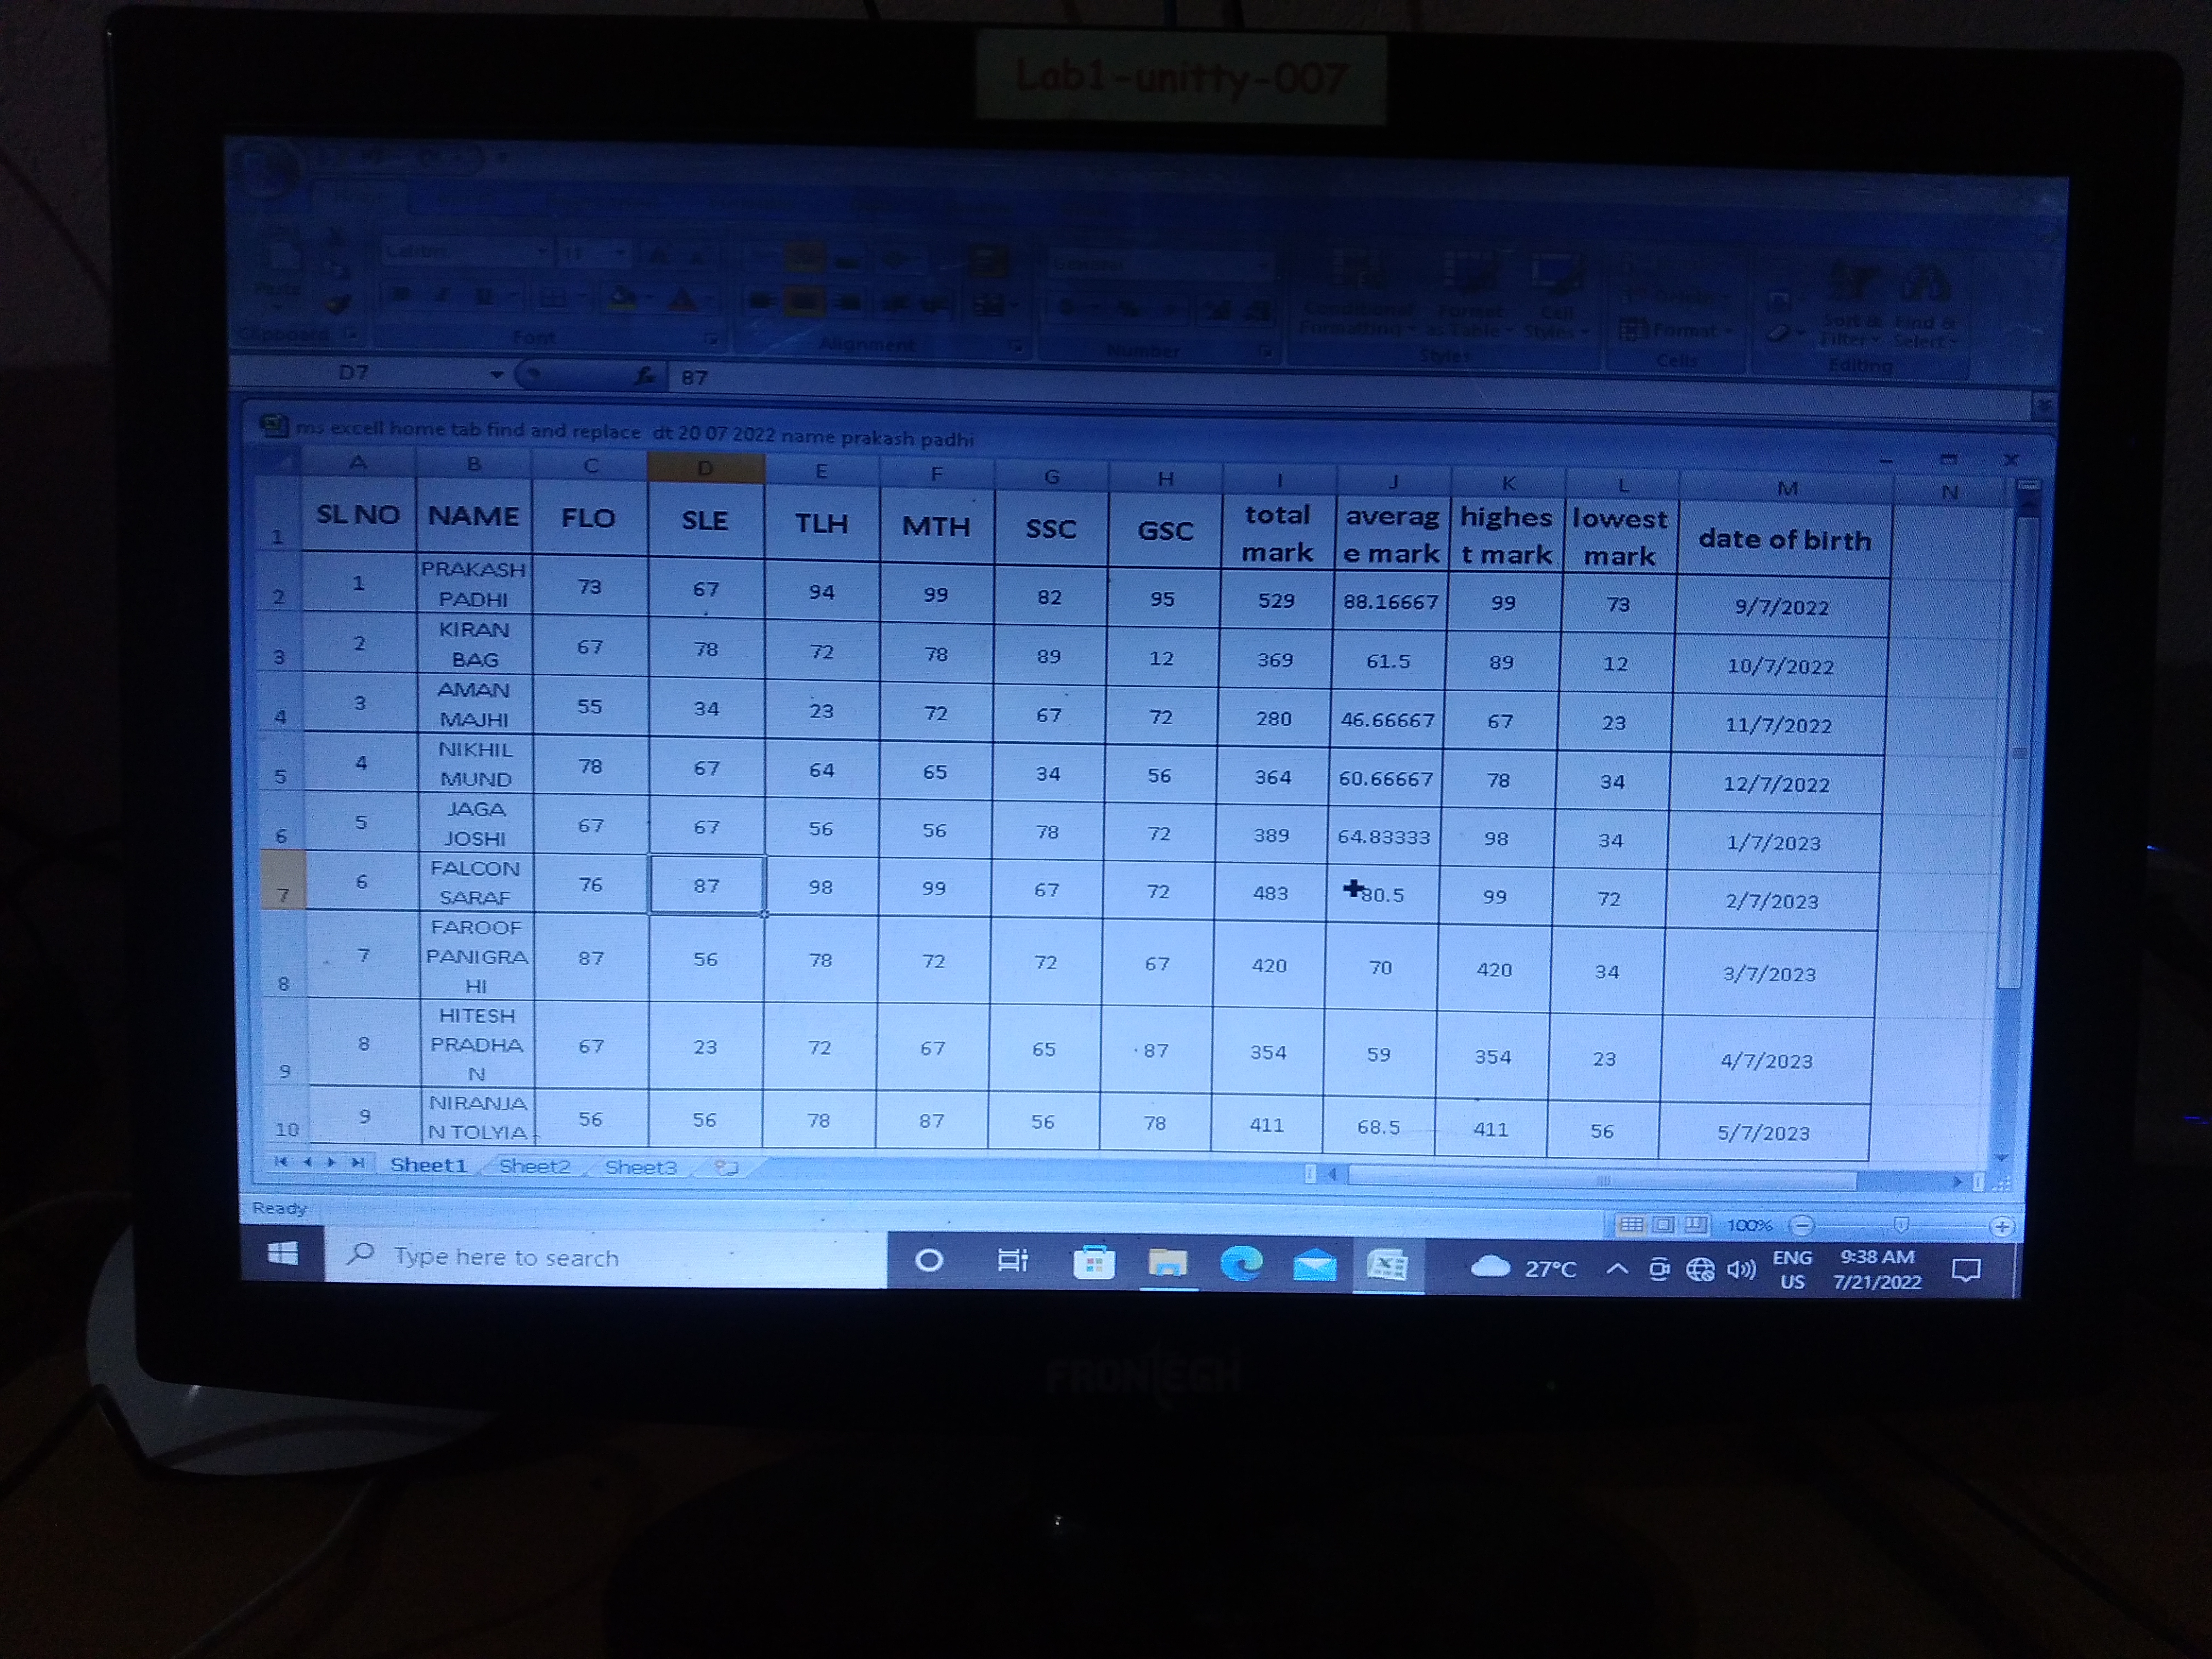Switch to Sheet3 tab

pyautogui.click(x=640, y=1167)
